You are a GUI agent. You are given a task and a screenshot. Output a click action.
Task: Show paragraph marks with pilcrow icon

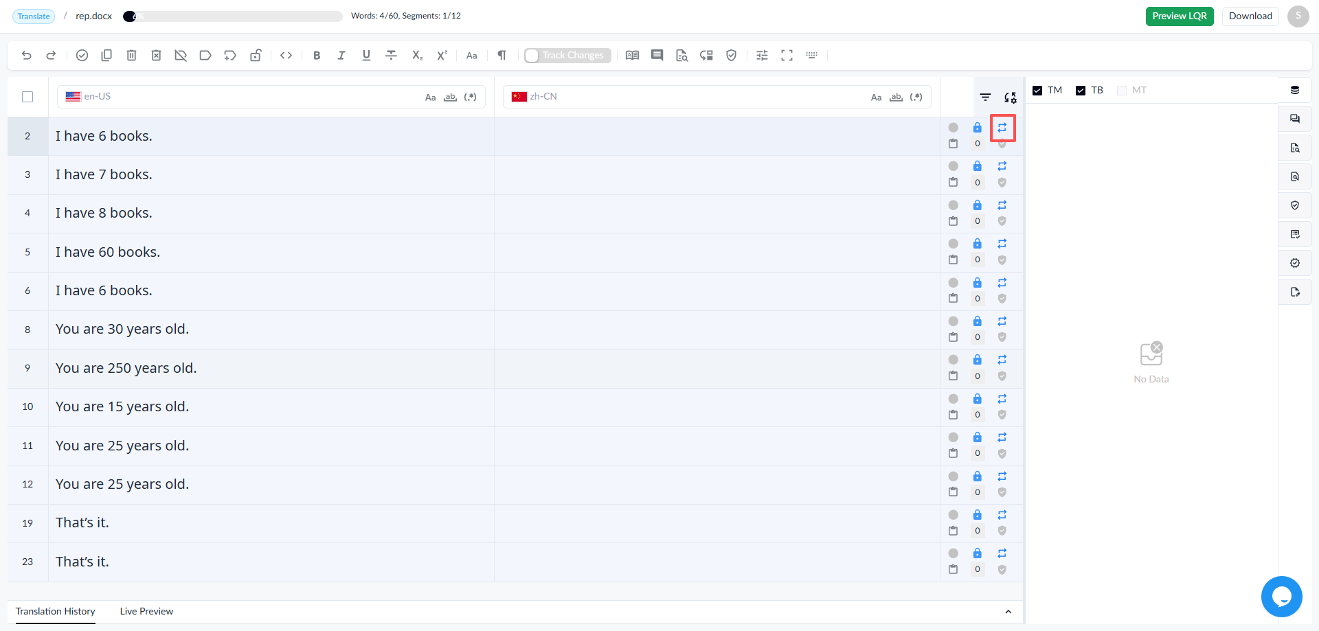(502, 56)
